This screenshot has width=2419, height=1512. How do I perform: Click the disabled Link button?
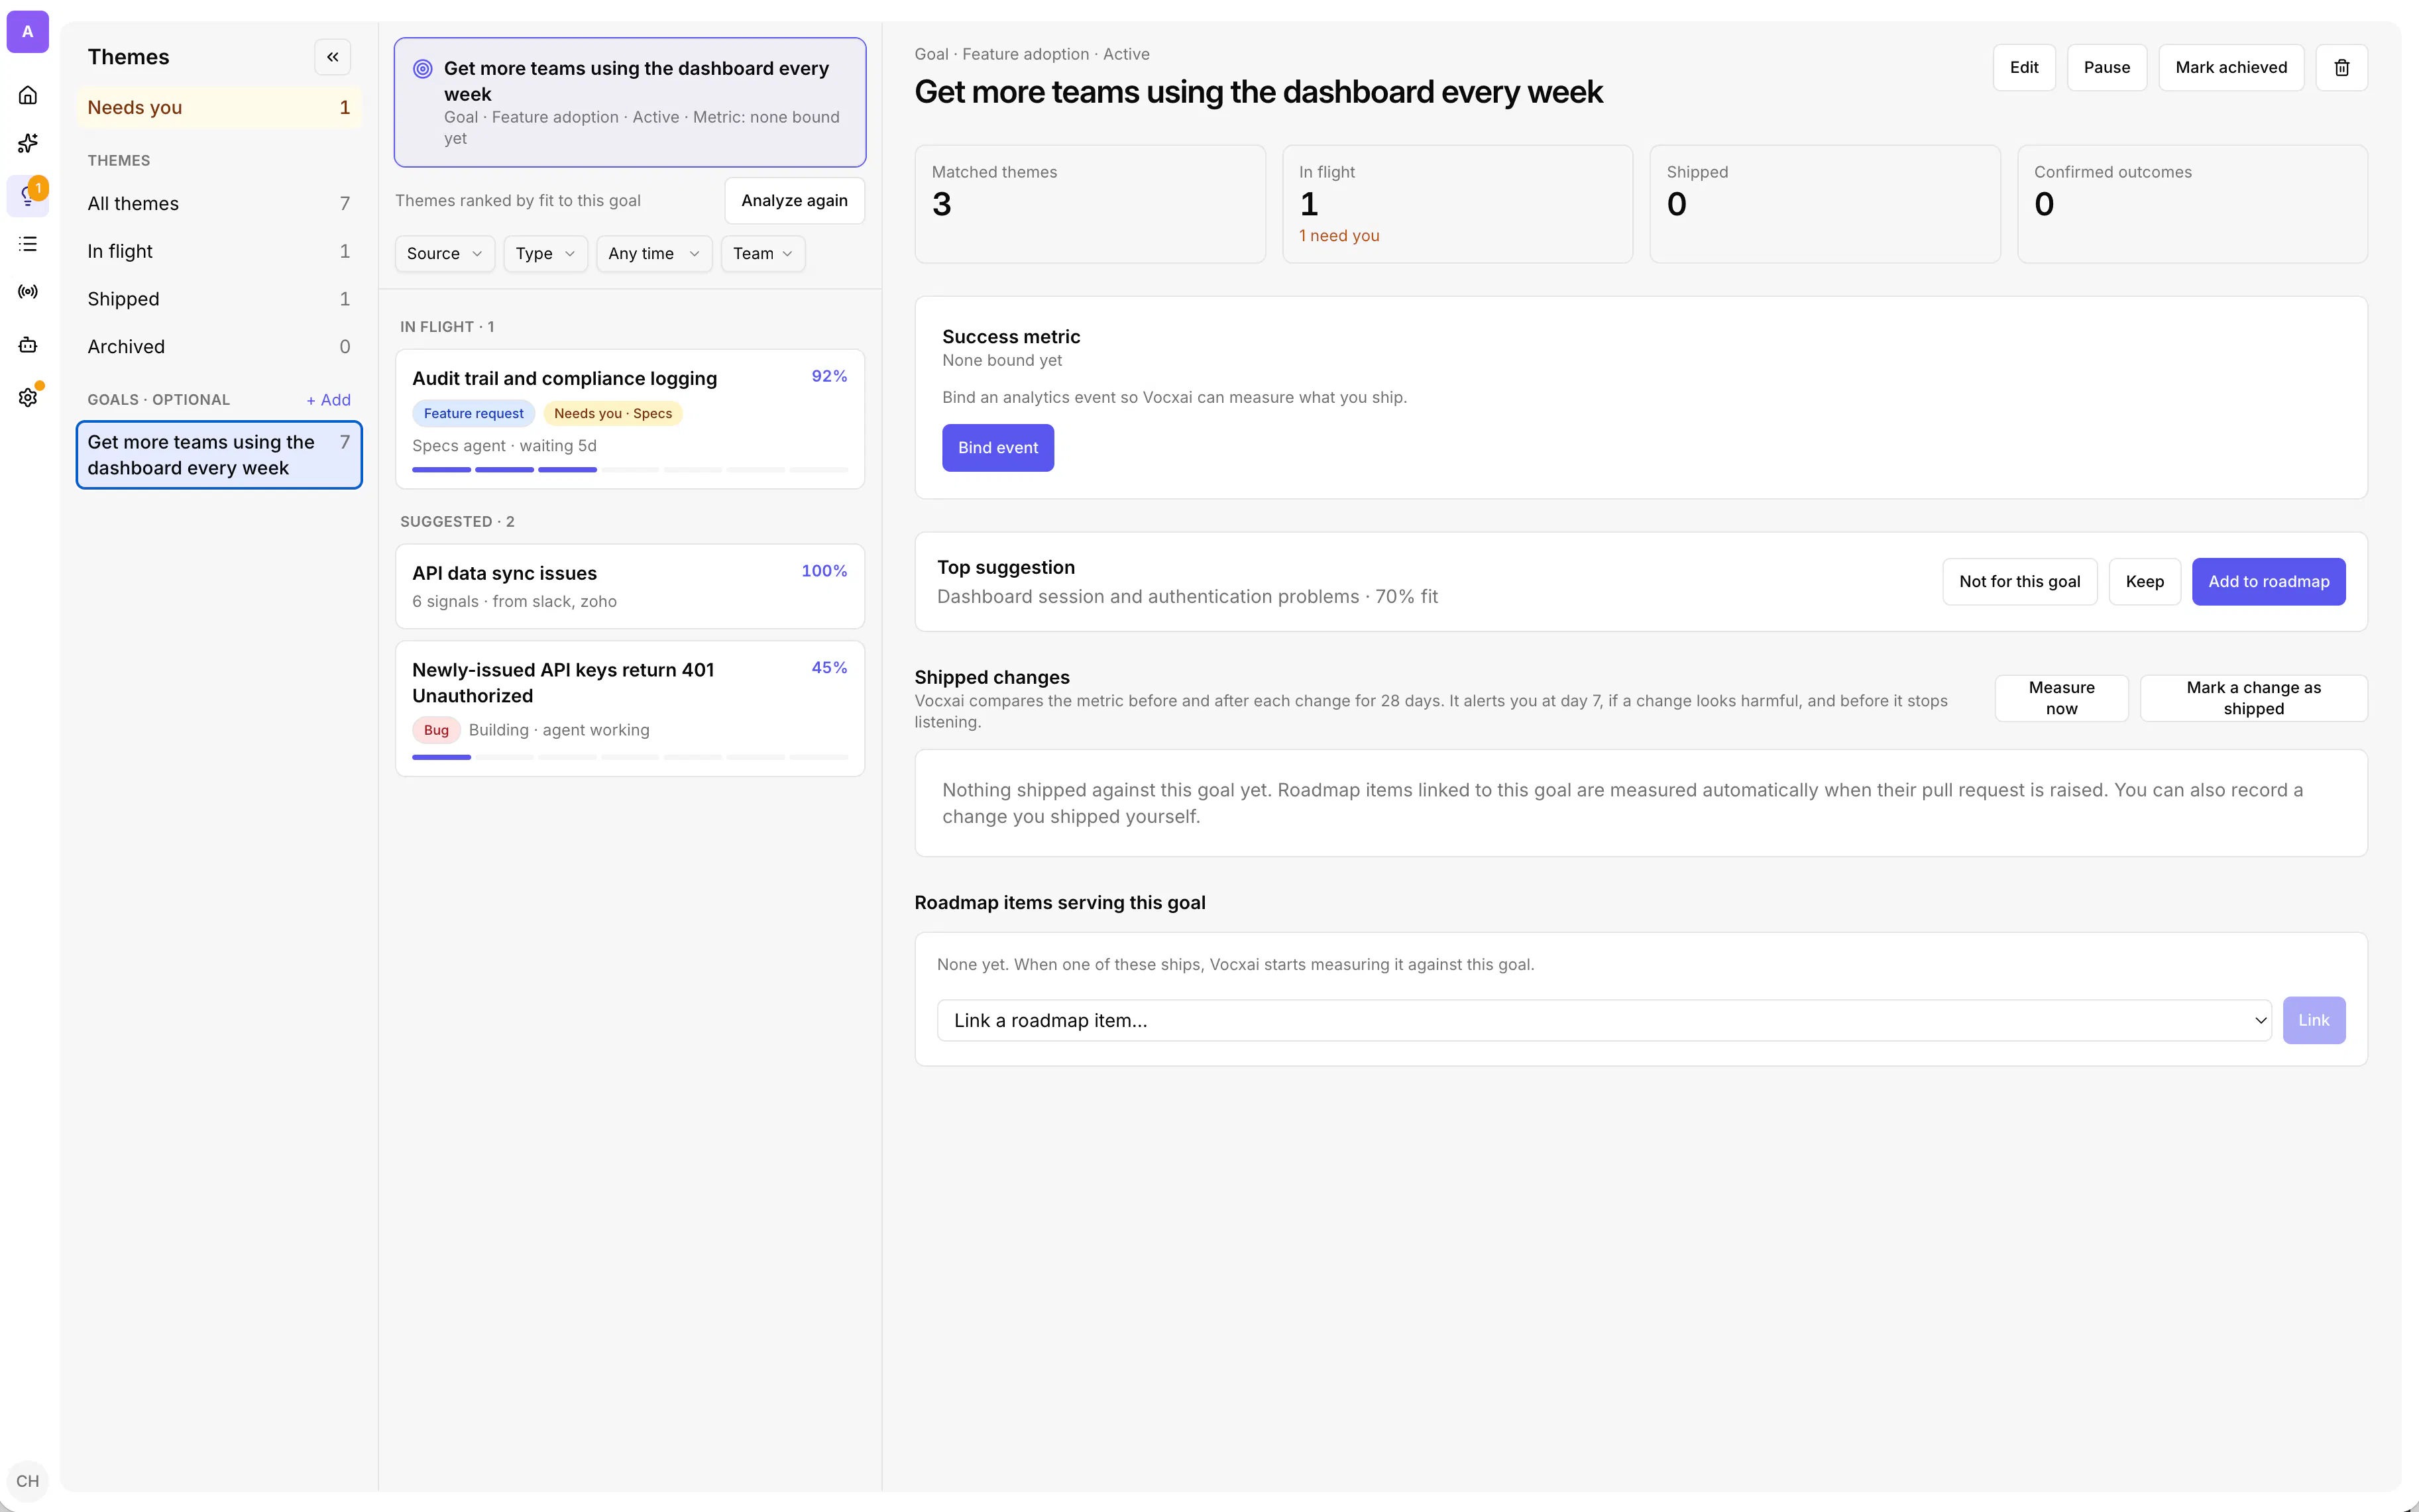pos(2313,1020)
